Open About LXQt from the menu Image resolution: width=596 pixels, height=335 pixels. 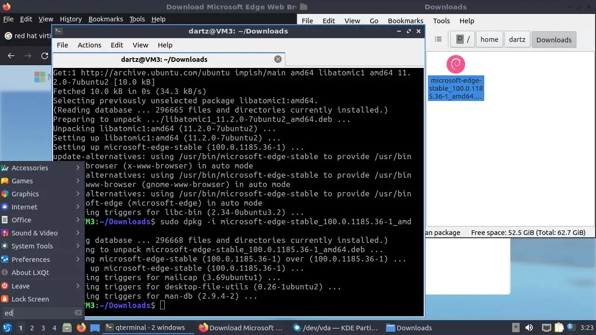(x=42, y=272)
